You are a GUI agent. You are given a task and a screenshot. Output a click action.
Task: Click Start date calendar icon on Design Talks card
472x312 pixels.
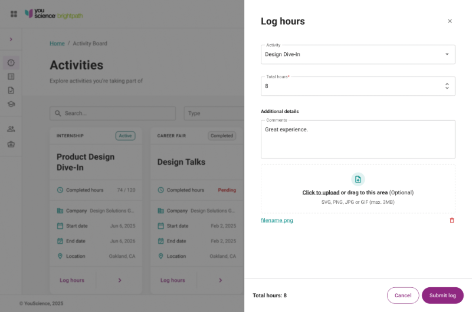point(161,226)
